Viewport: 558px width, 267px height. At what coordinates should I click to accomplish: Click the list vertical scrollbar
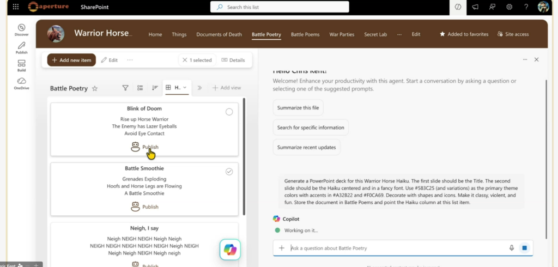click(244, 156)
